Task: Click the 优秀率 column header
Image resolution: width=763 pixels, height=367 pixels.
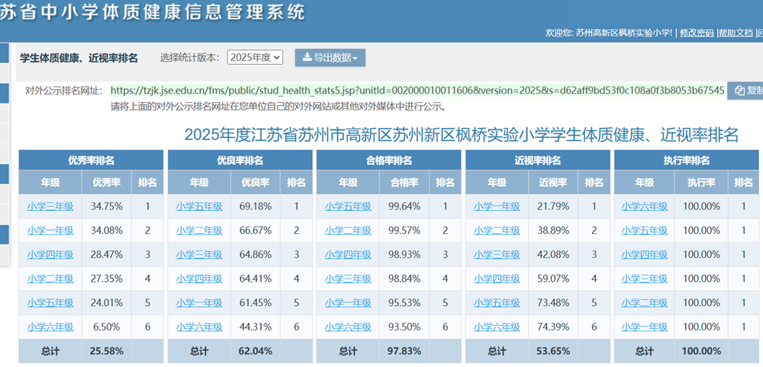Action: pyautogui.click(x=107, y=183)
